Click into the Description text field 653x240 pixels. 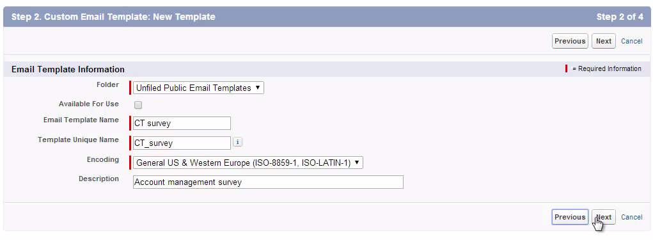[268, 182]
